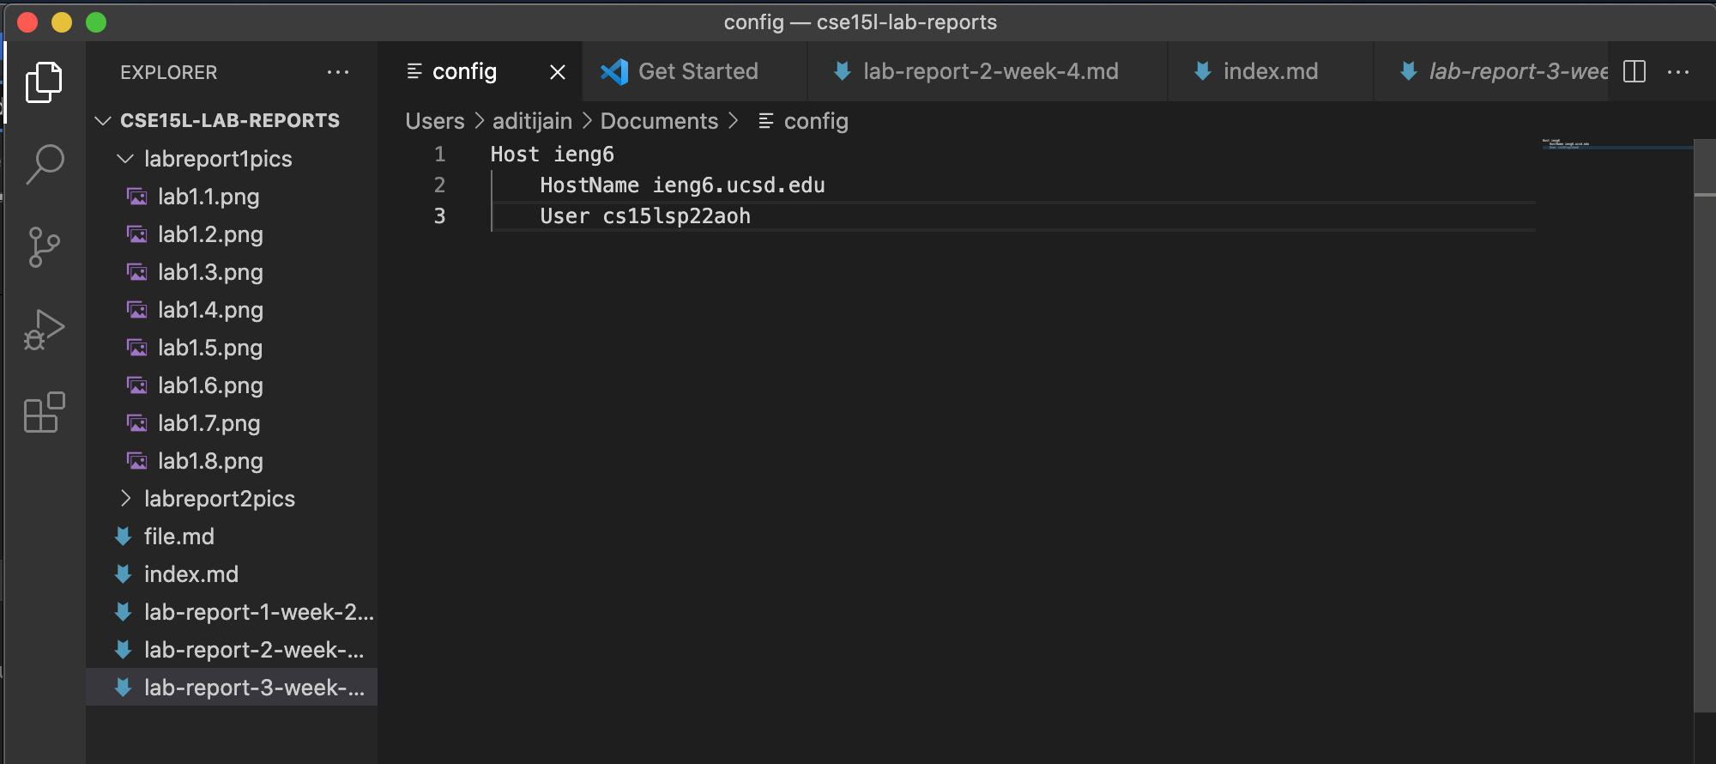The width and height of the screenshot is (1716, 764).
Task: Open the Explorer view in activity bar
Action: [44, 82]
